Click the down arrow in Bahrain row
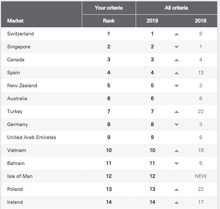This screenshot has height=209, width=220. (177, 163)
